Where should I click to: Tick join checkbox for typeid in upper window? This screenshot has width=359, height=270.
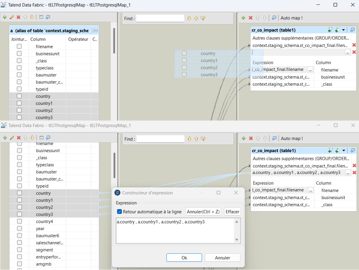click(x=19, y=89)
